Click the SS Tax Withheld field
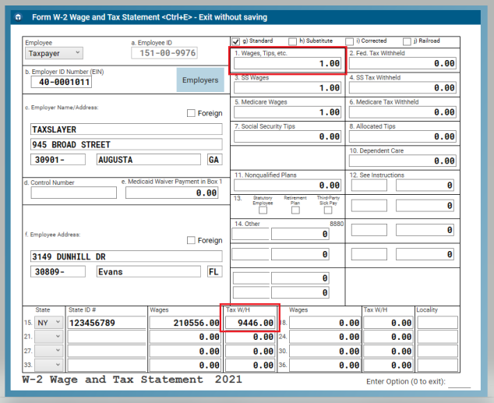494x403 pixels. (403, 87)
